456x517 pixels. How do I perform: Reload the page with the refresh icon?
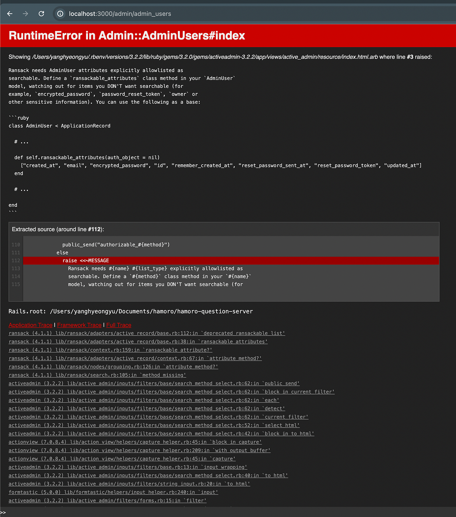pos(41,14)
